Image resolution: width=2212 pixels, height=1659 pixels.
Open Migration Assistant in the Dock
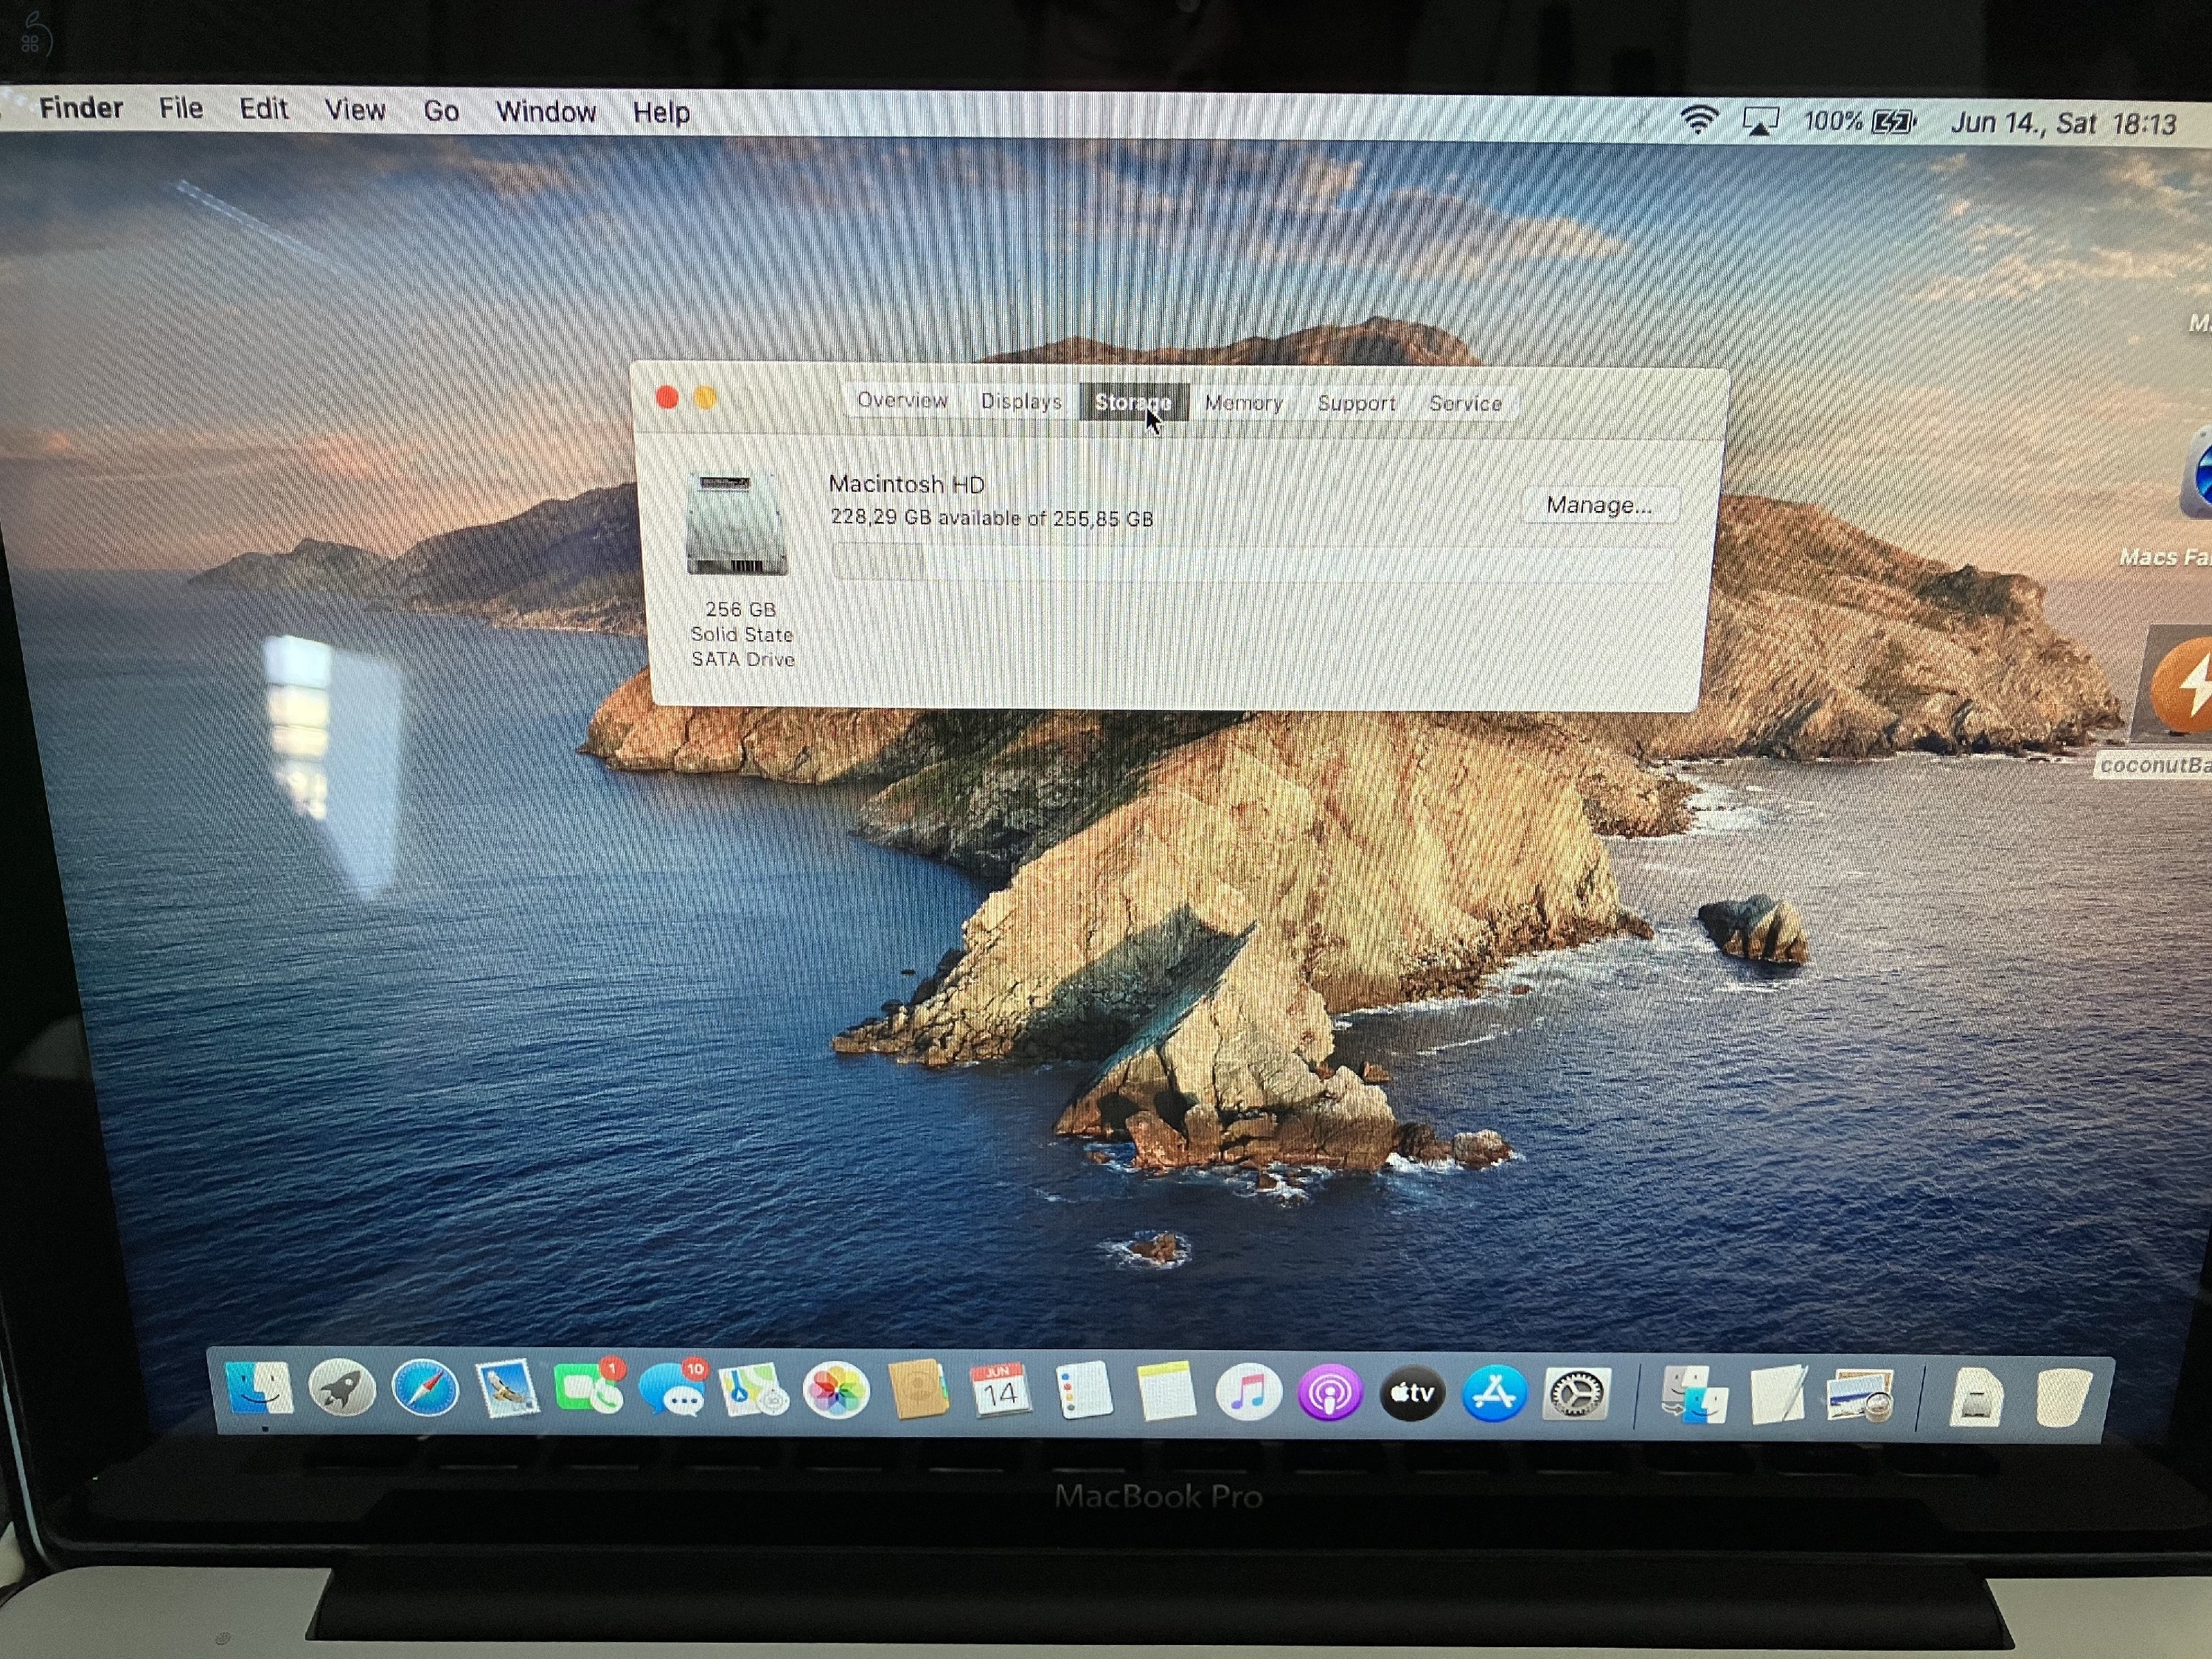click(1694, 1394)
